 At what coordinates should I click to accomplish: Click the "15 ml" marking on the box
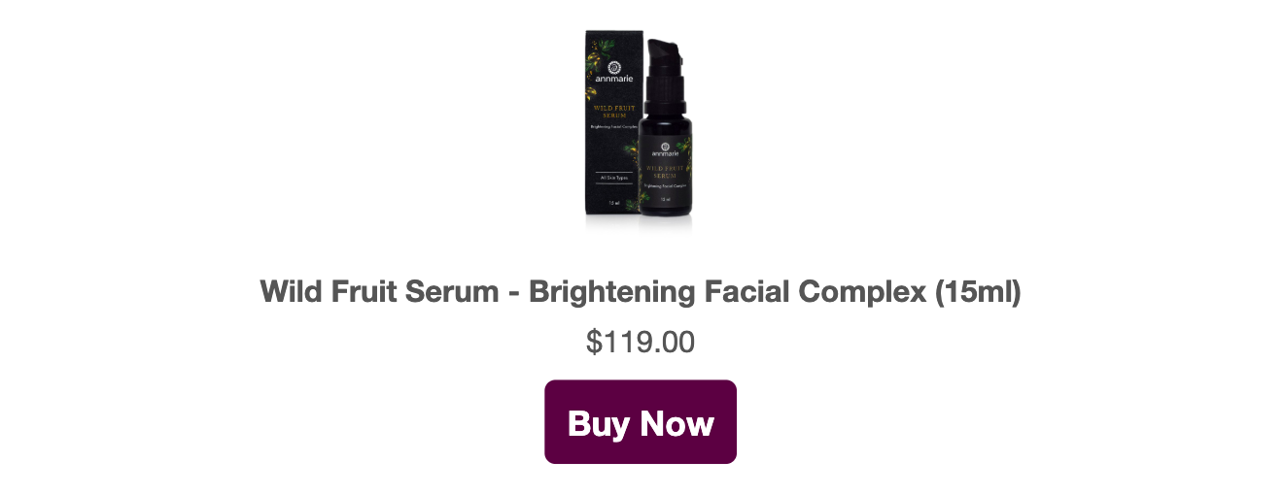click(x=613, y=203)
